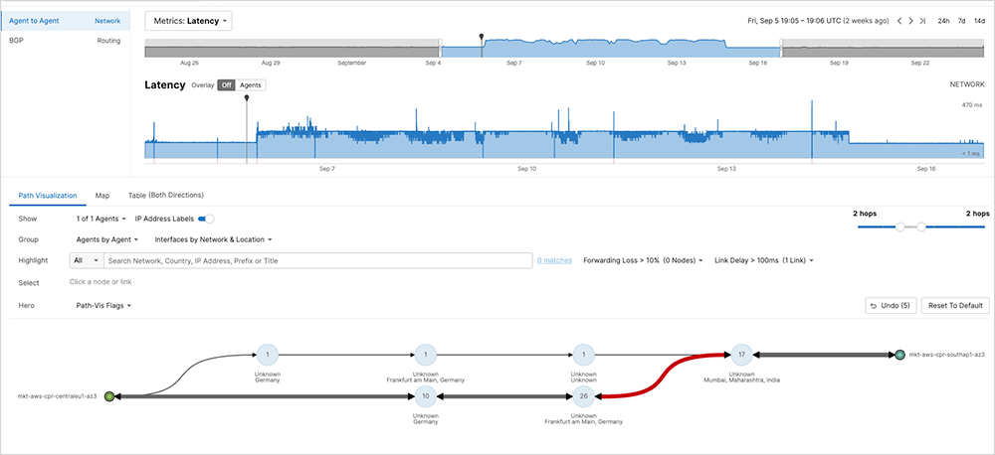Set time range to 14d

[978, 21]
